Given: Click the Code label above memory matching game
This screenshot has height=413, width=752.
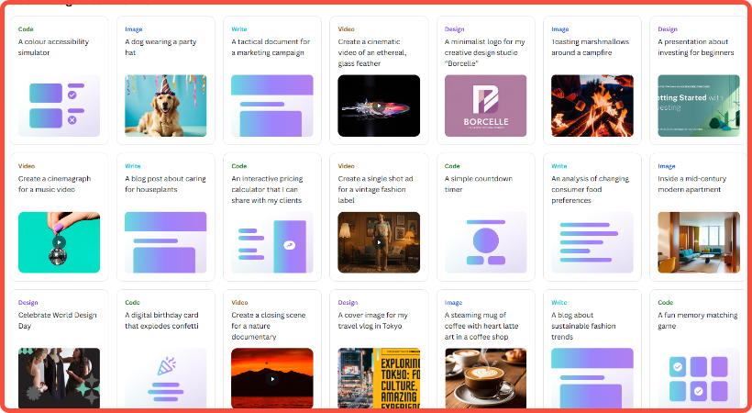Looking at the screenshot, I should [x=666, y=303].
